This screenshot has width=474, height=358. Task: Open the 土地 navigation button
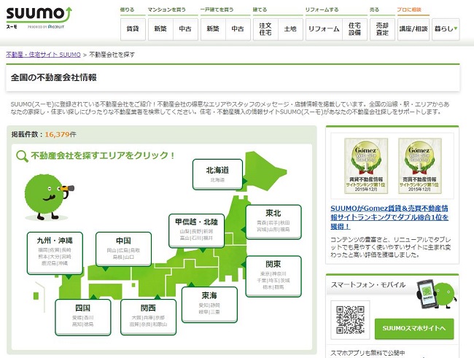[x=290, y=29]
